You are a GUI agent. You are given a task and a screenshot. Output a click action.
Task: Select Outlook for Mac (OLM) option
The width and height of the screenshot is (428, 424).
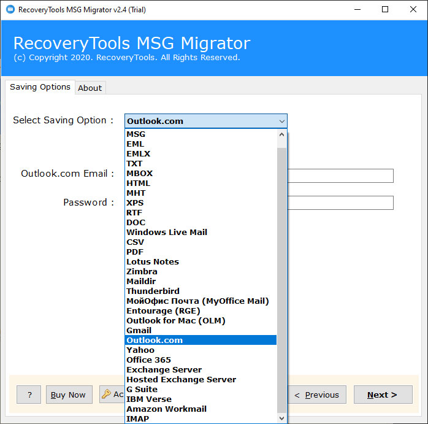pyautogui.click(x=175, y=320)
